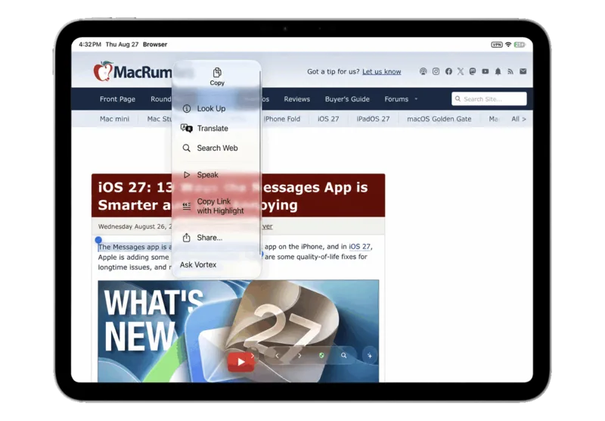Click the What's New video thumbnail
This screenshot has width=605, height=421.
coord(238,331)
